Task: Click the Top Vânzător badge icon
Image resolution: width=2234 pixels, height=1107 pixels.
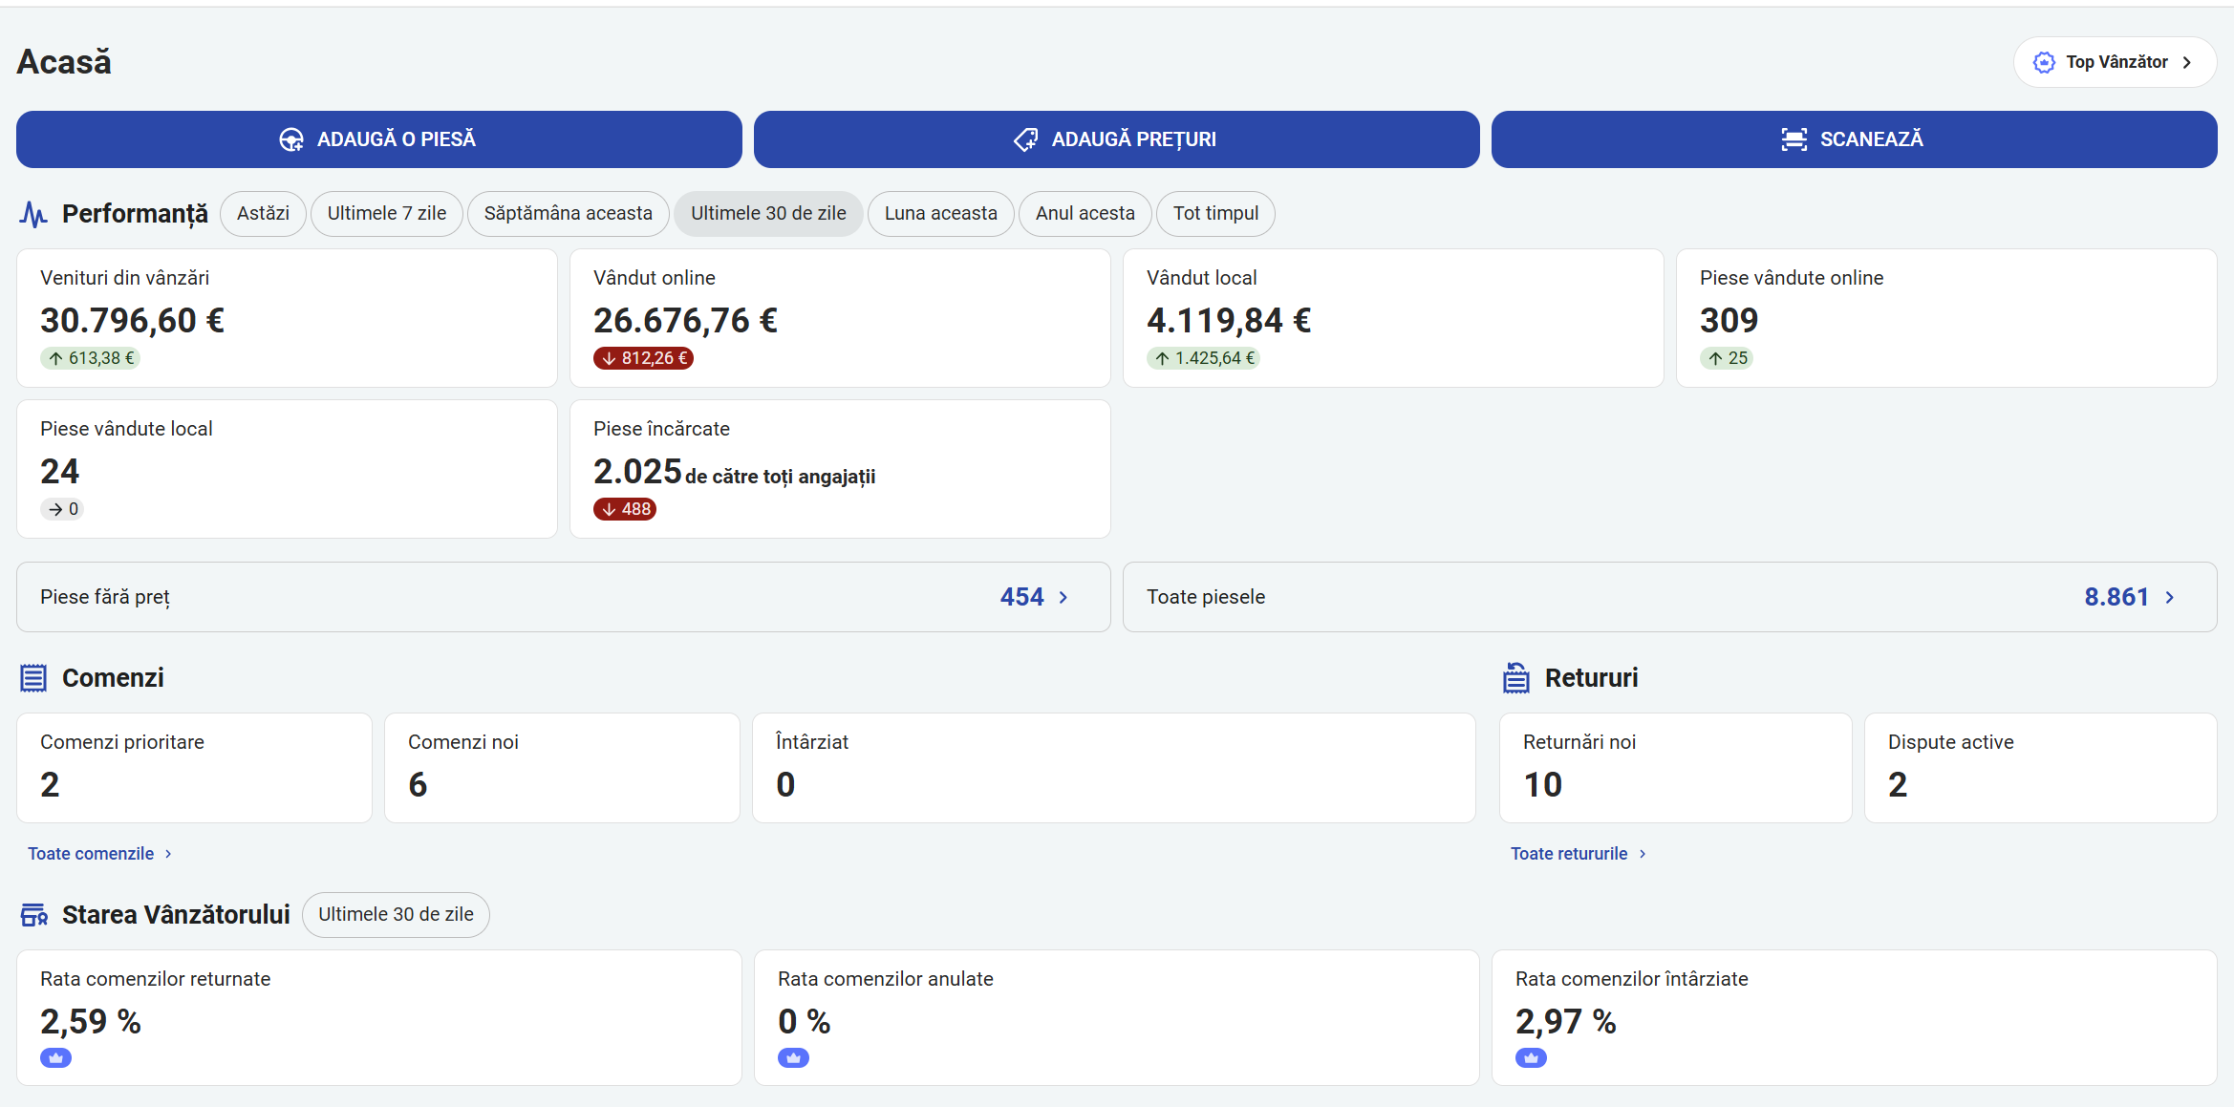Action: pos(2044,62)
